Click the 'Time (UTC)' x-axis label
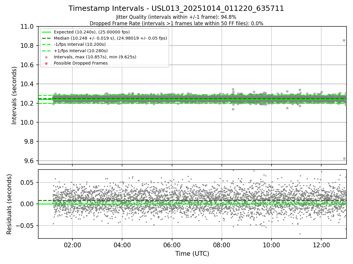This screenshot has height=264, width=353. point(192,254)
